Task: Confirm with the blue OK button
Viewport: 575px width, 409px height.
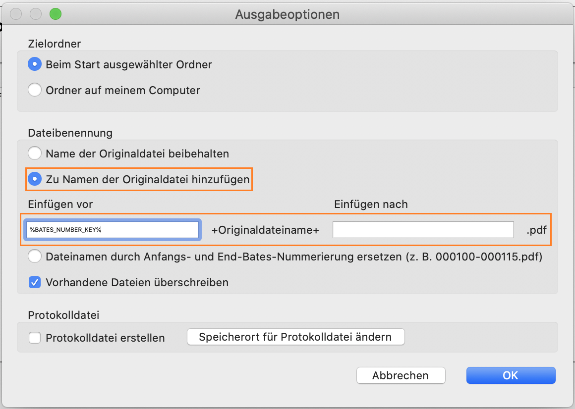Action: (511, 375)
